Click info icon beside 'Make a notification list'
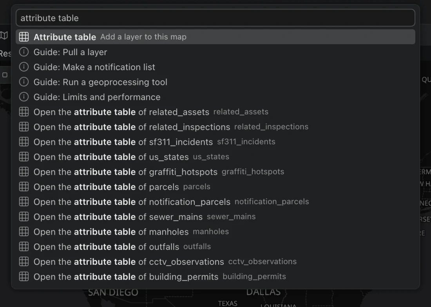 click(24, 66)
